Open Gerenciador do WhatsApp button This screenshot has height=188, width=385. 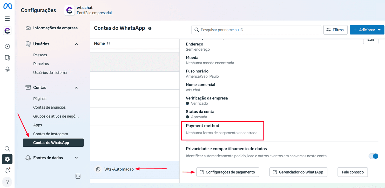pyautogui.click(x=298, y=172)
